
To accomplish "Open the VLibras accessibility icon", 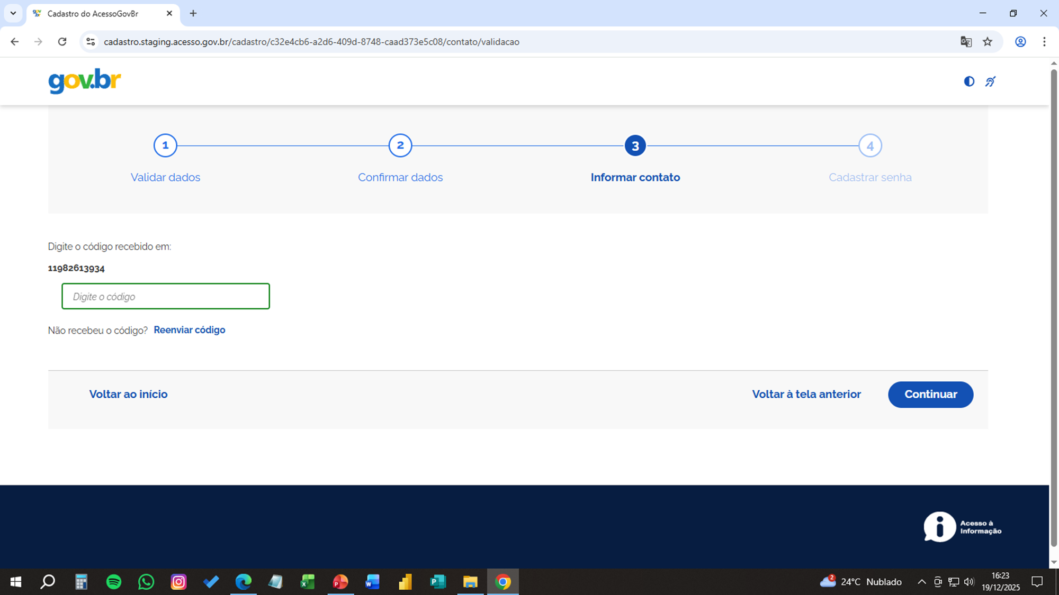I will tap(990, 81).
